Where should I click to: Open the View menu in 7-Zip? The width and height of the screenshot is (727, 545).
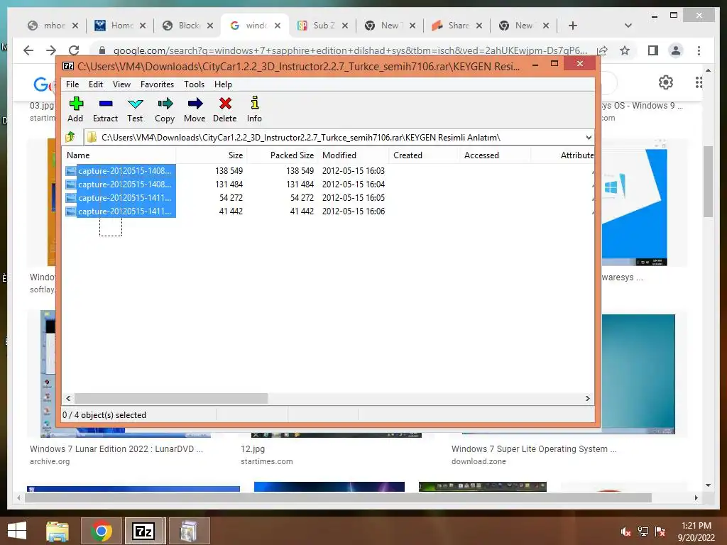click(121, 84)
